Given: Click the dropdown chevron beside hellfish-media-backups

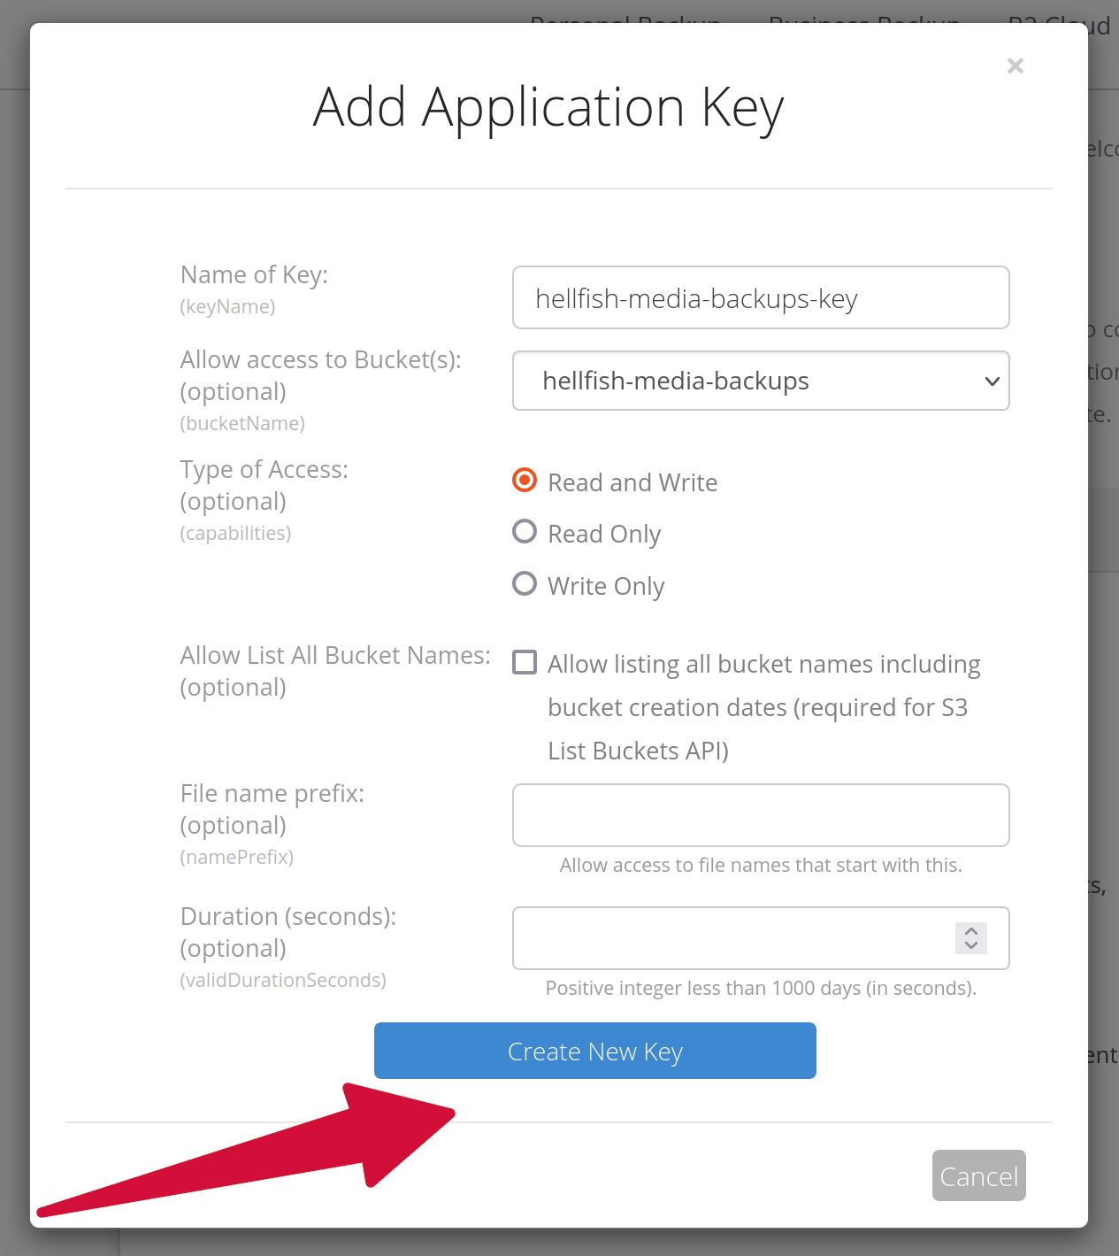Looking at the screenshot, I should pyautogui.click(x=993, y=381).
